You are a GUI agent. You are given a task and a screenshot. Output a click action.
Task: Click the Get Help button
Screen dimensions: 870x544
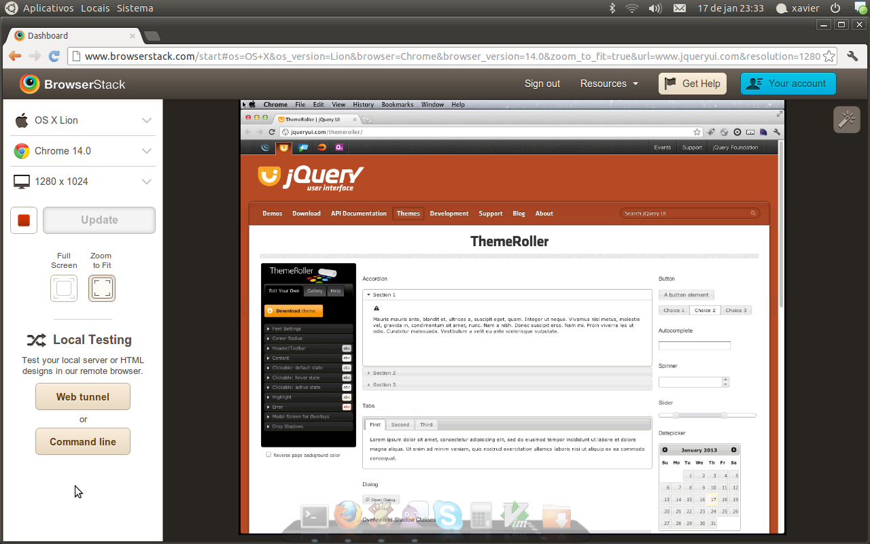(693, 84)
